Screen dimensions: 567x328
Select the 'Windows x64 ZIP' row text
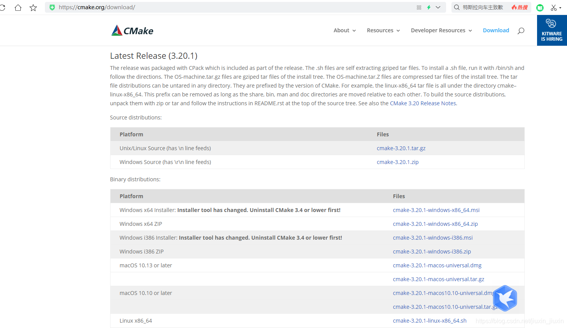point(141,224)
